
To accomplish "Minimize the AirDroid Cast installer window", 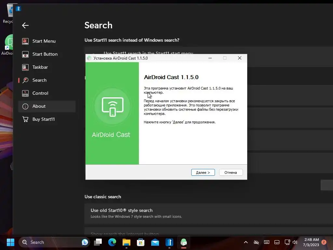I will coord(210,58).
